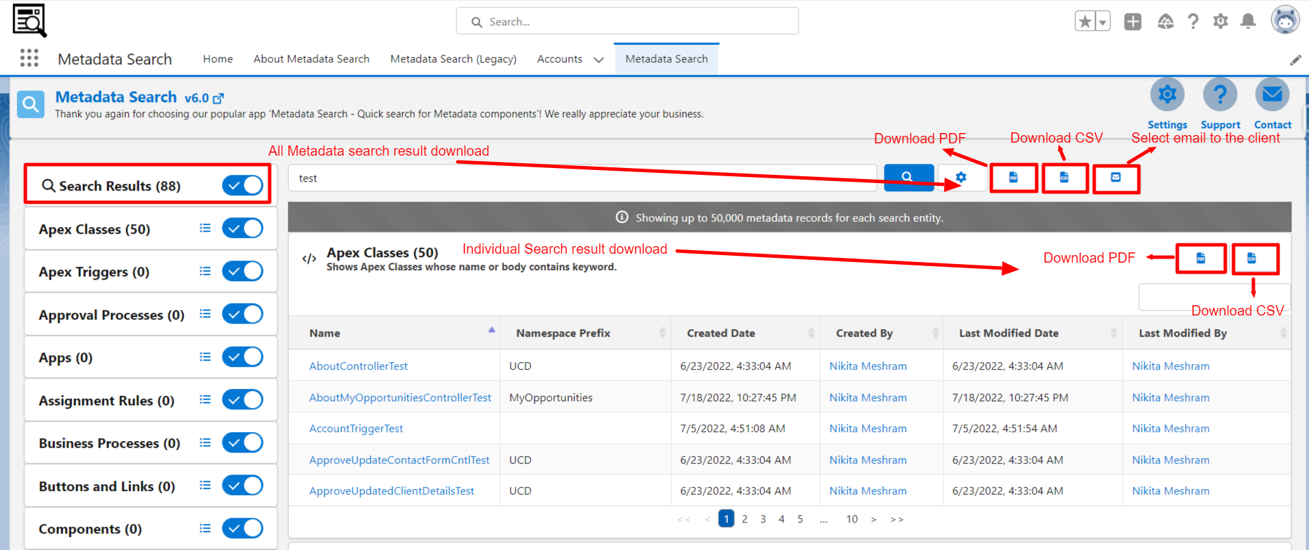Click the Contact envelope icon
This screenshot has width=1309, height=550.
(x=1272, y=95)
